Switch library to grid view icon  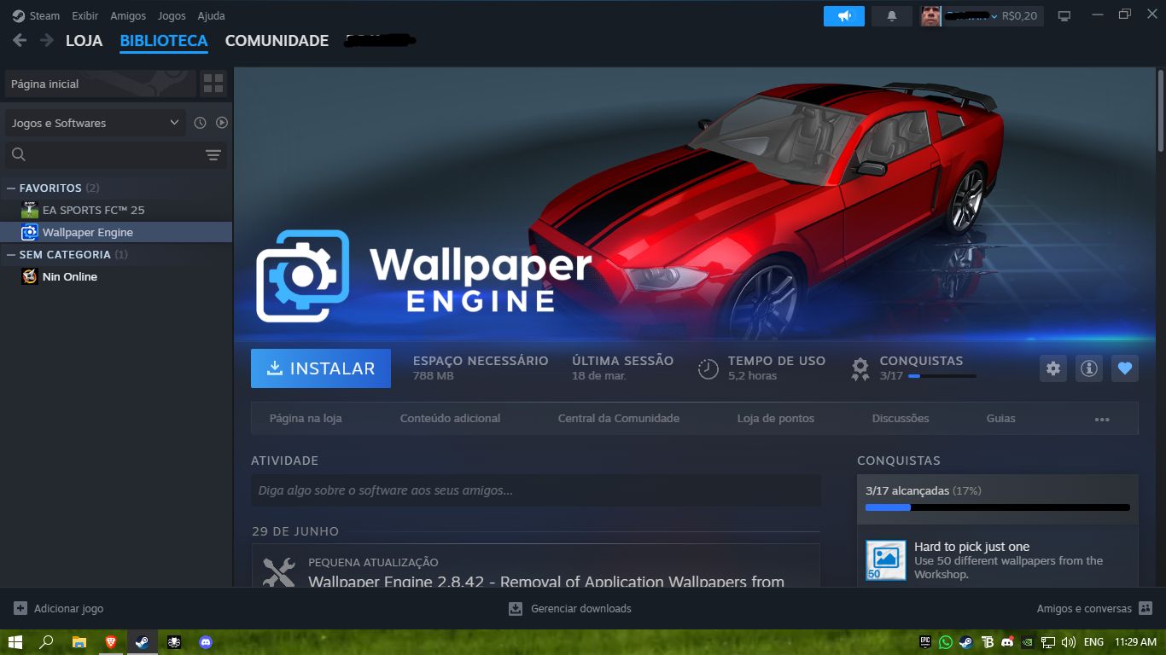click(x=213, y=84)
